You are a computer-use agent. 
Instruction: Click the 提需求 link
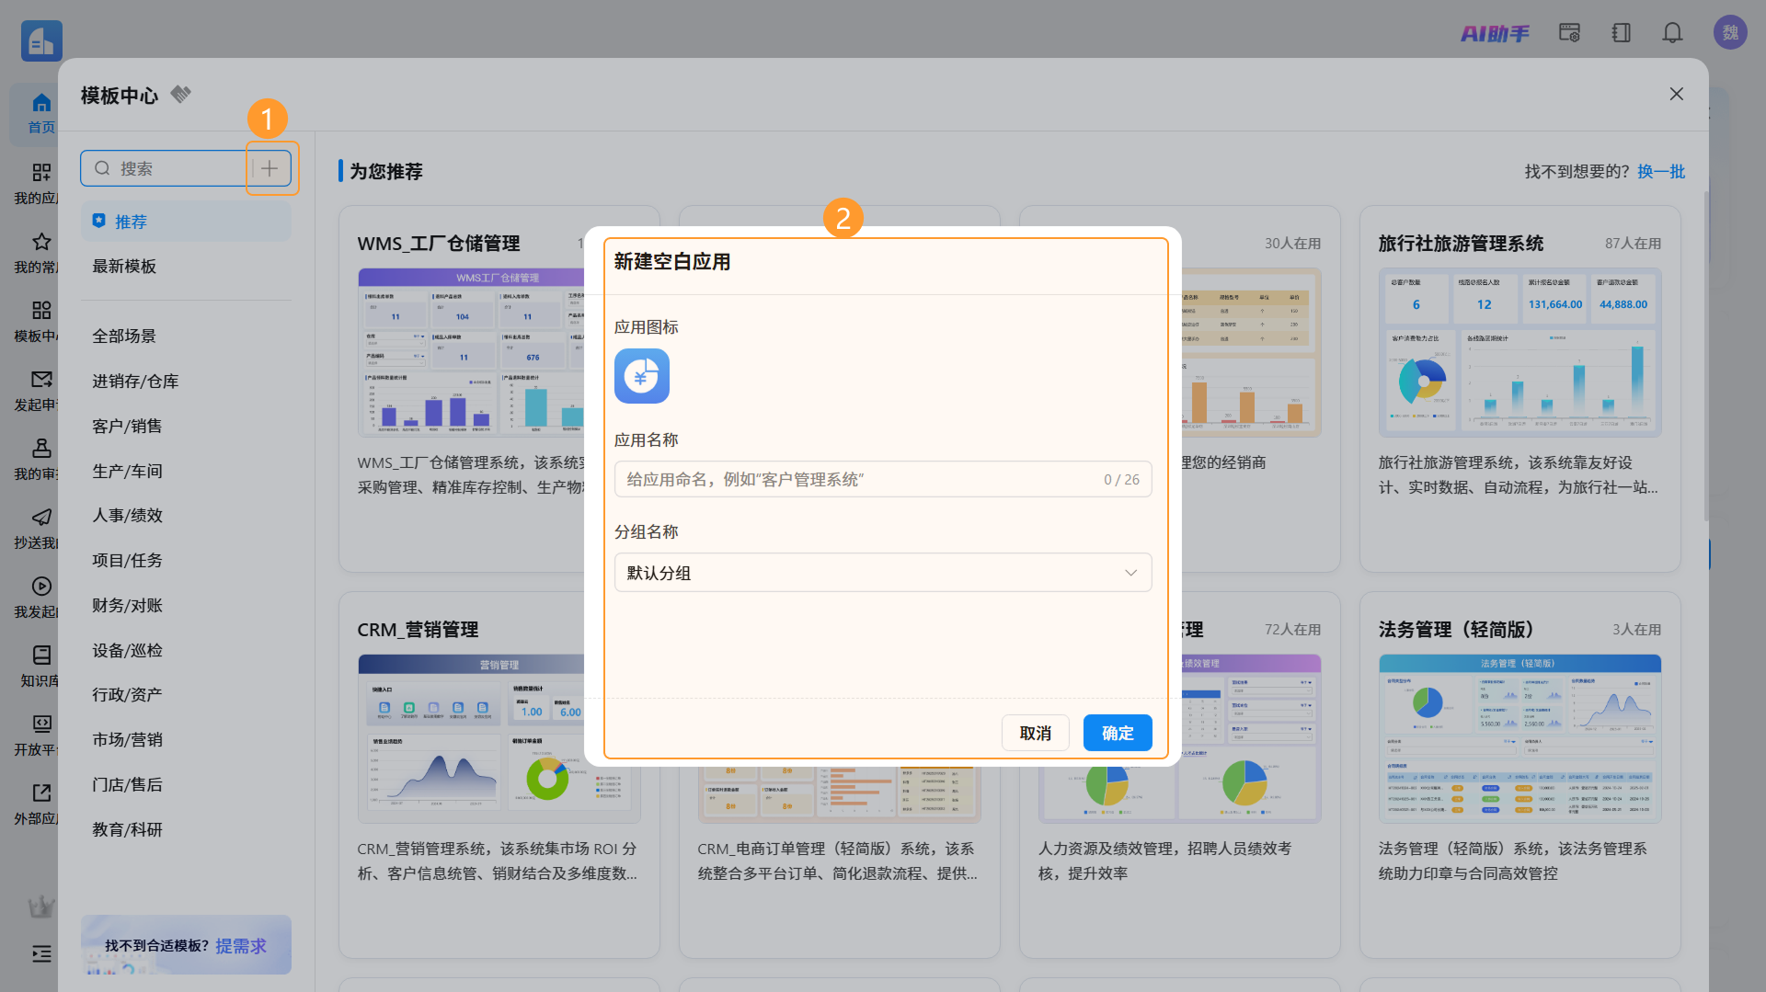[x=241, y=946]
